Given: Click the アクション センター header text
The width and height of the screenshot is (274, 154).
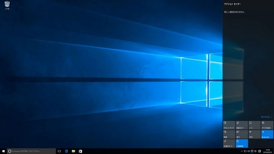Looking at the screenshot, I should click(233, 4).
